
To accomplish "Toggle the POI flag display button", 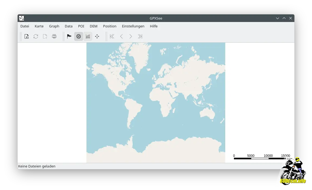I will pyautogui.click(x=69, y=36).
